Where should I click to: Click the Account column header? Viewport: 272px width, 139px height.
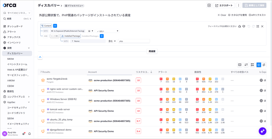coord(92,72)
